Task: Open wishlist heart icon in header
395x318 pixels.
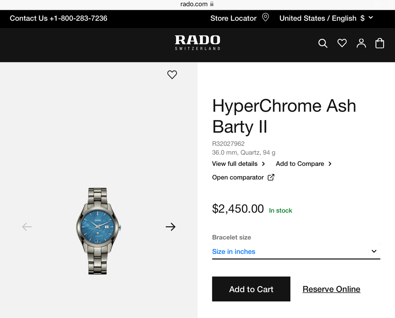Action: tap(342, 43)
